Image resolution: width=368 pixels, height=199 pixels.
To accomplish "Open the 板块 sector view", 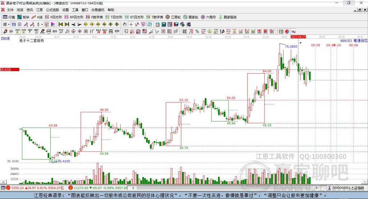I will (23, 17).
